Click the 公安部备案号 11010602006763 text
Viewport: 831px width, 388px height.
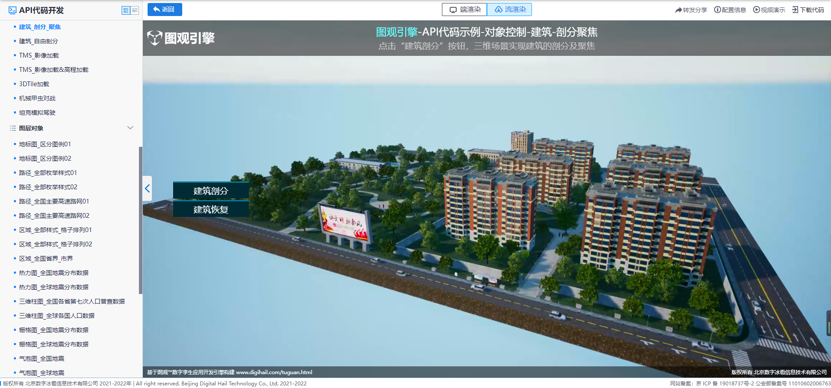point(793,384)
